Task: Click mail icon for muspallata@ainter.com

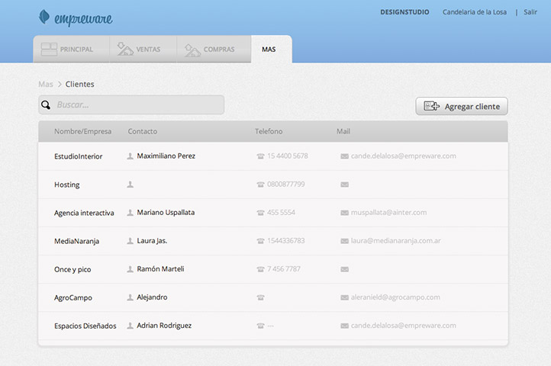Action: 345,213
